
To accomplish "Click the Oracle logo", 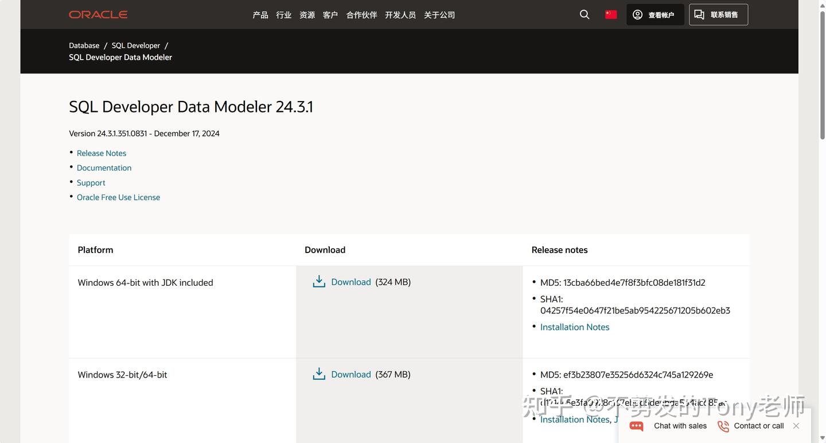I will click(x=98, y=14).
